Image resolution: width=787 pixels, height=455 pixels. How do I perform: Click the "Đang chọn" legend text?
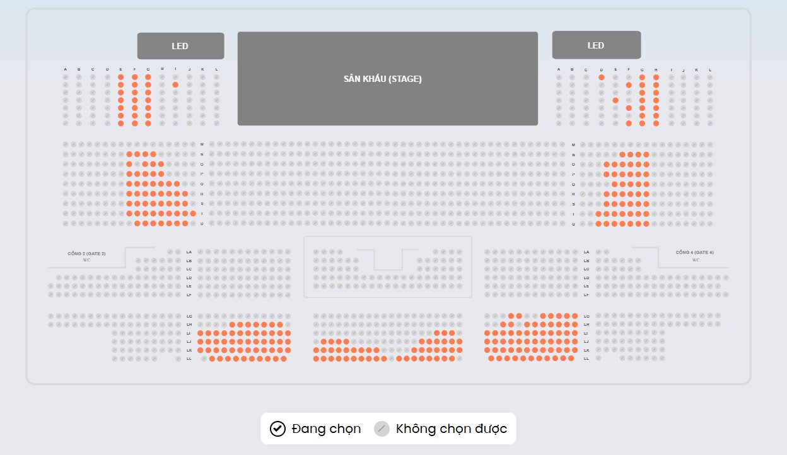click(x=326, y=429)
